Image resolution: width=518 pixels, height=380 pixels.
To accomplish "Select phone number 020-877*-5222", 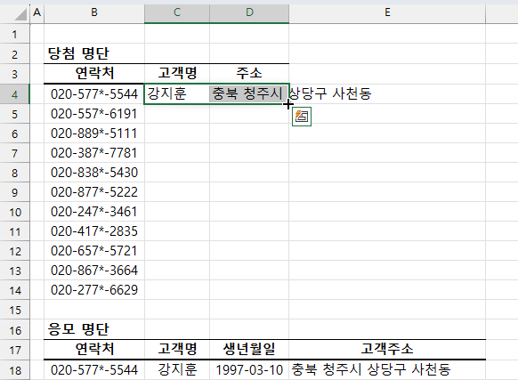I will [x=94, y=192].
